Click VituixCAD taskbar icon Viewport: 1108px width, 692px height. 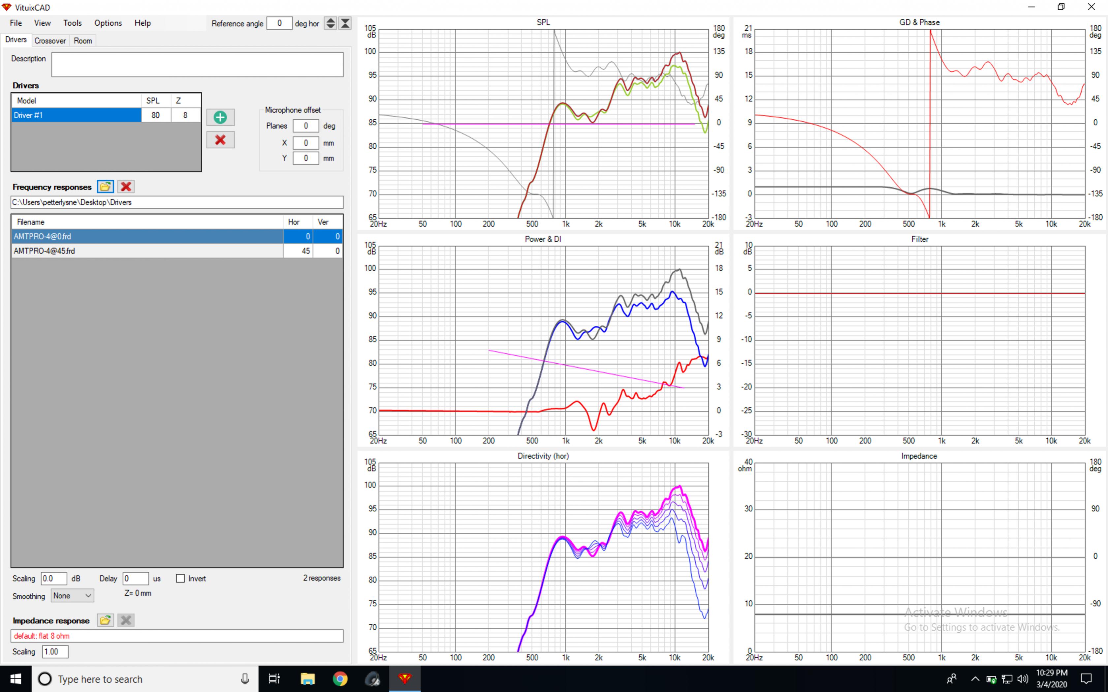405,679
